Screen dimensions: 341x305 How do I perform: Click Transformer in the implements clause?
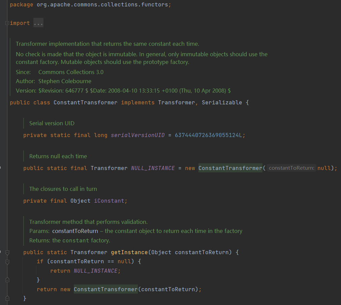point(176,103)
